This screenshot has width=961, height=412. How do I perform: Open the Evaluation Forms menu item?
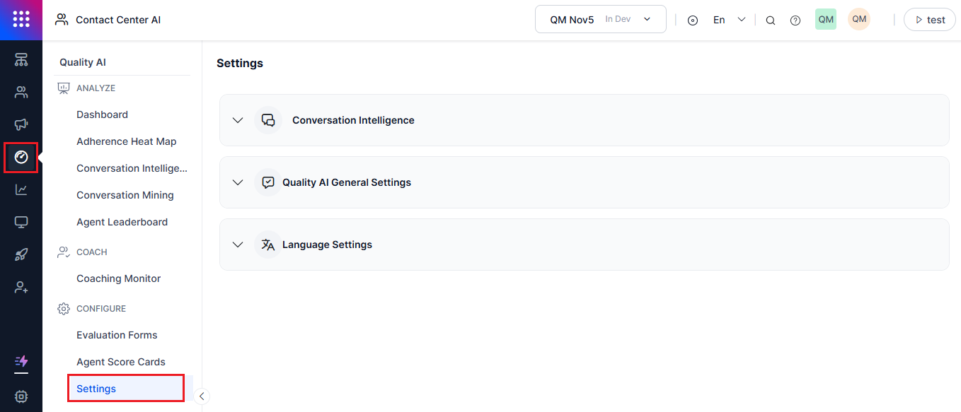tap(117, 335)
